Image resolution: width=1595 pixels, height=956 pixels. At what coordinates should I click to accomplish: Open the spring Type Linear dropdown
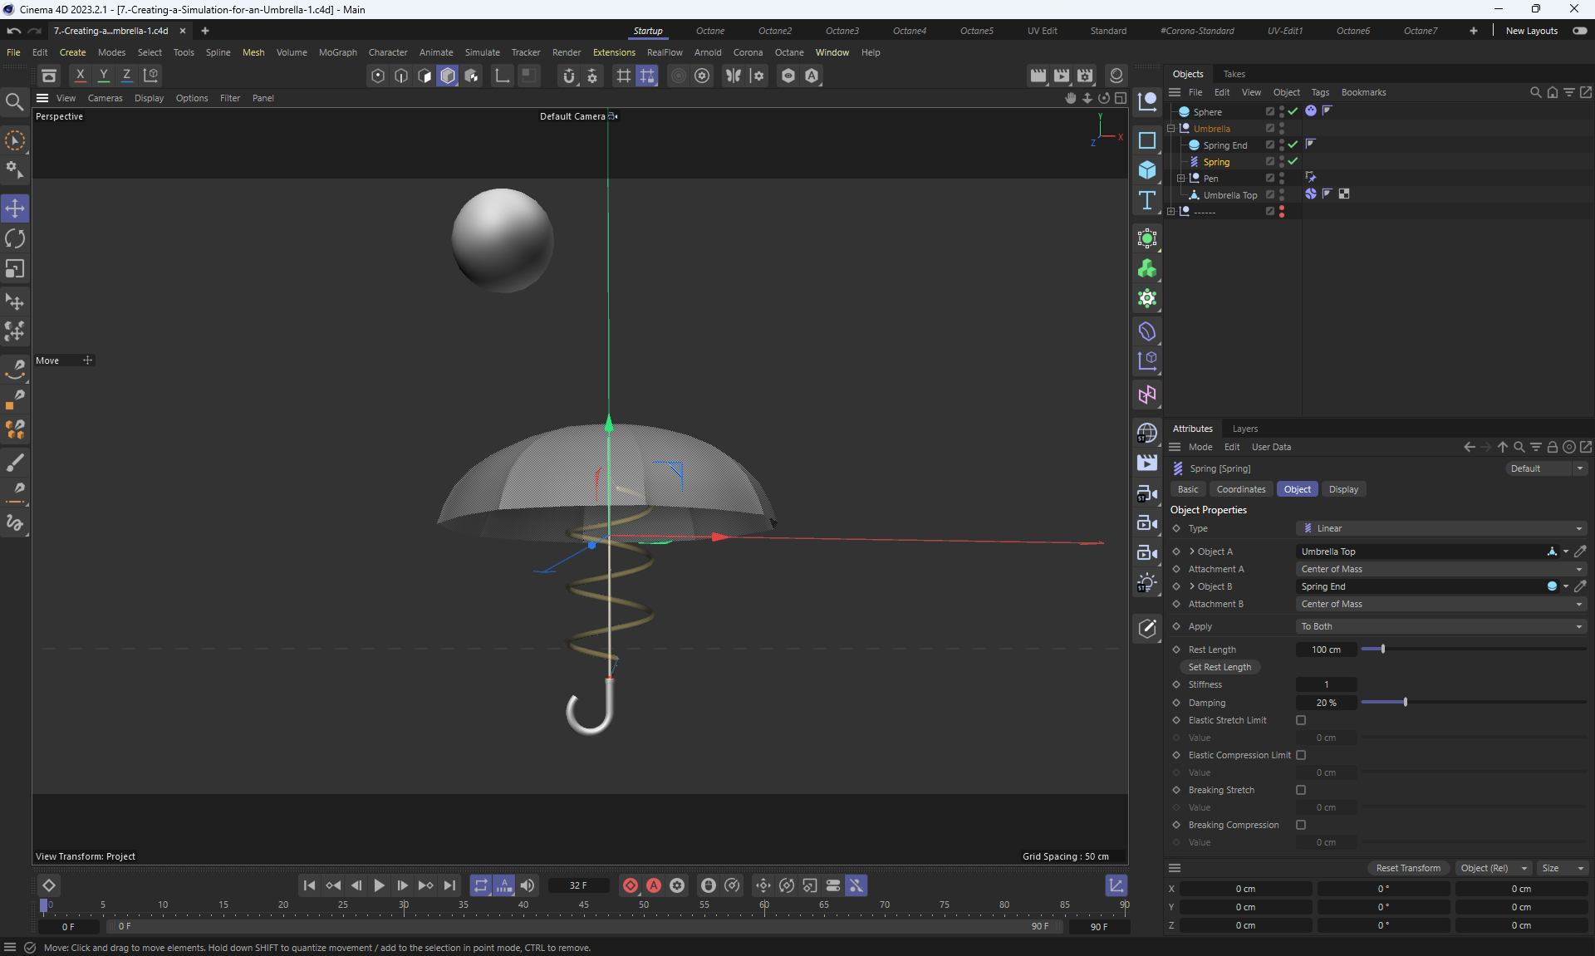pos(1441,528)
